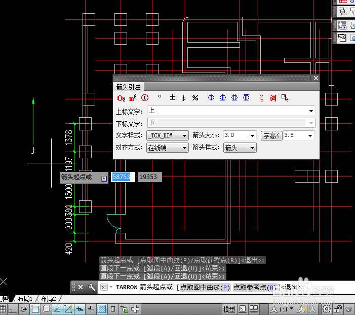
Task: Insert superscript m² symbol
Action: point(133,98)
